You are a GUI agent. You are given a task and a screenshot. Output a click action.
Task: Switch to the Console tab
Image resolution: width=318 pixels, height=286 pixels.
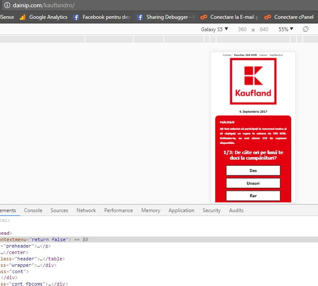pyautogui.click(x=33, y=210)
